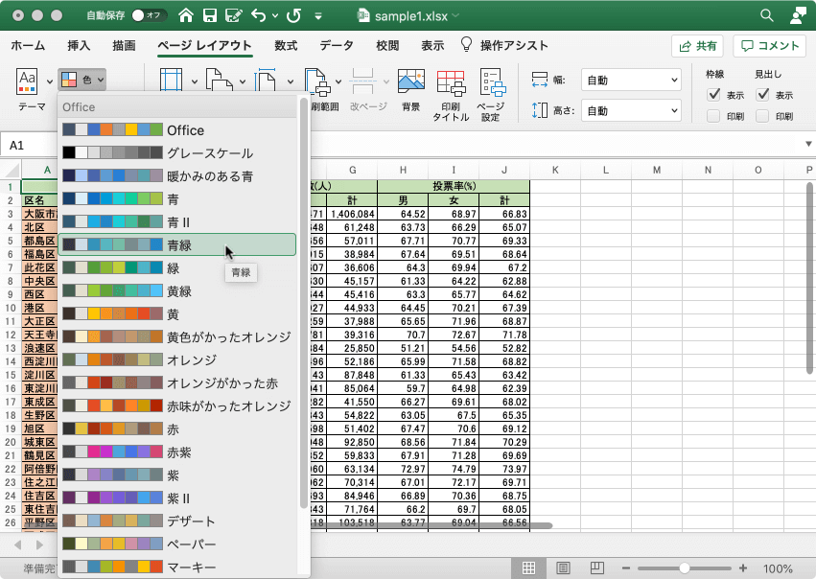Click the zoom slider in status bar
The image size is (816, 579).
click(x=684, y=567)
